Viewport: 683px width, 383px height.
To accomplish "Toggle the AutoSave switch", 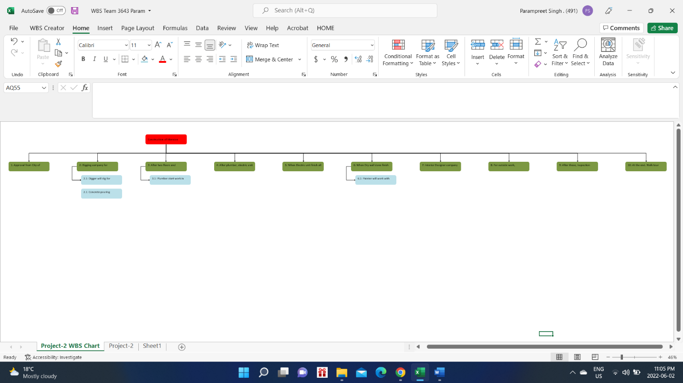I will [x=56, y=10].
